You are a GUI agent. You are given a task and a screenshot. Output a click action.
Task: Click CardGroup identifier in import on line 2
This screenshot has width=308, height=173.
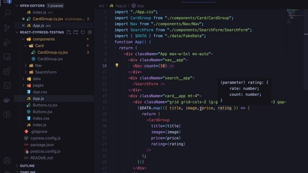click(141, 18)
